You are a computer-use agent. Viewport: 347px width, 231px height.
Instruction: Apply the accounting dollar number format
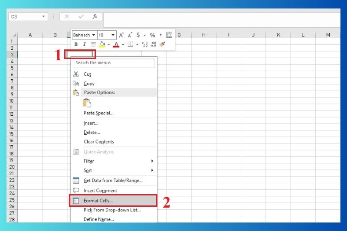point(138,35)
